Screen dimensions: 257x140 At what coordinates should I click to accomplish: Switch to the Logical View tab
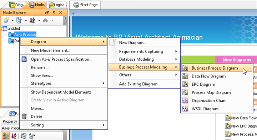click(58, 5)
